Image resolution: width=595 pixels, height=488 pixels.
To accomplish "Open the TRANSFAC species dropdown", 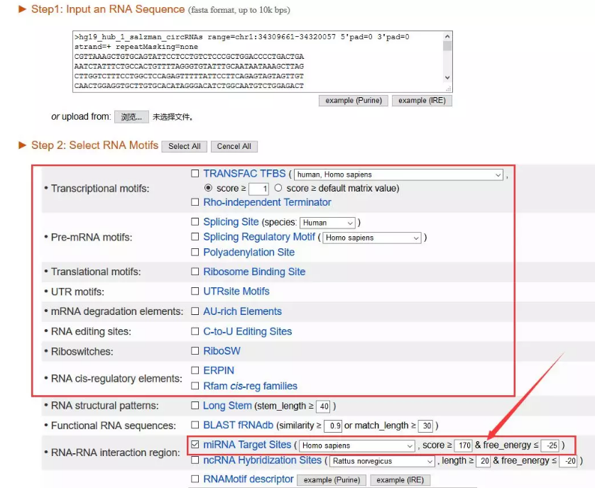I will click(x=398, y=174).
